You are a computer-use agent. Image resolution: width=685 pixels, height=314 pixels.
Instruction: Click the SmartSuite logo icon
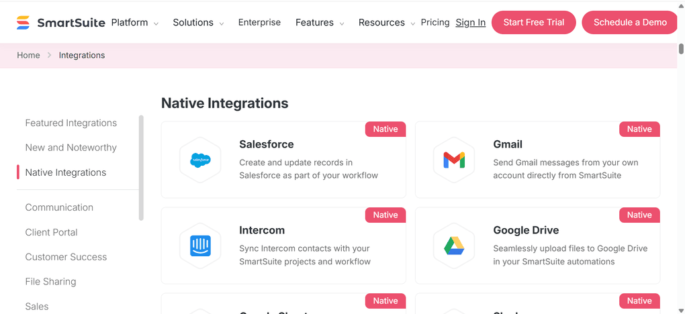click(23, 23)
